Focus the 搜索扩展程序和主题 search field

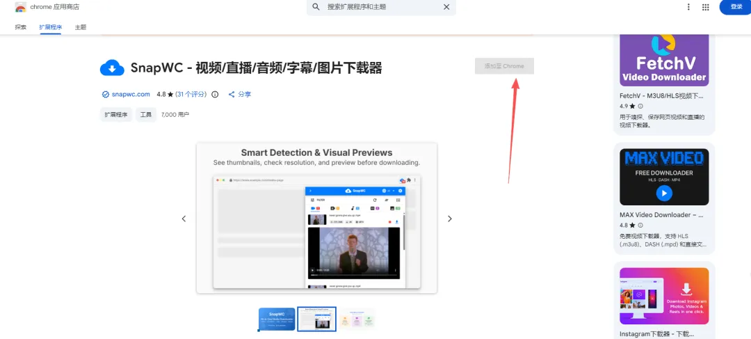pyautogui.click(x=381, y=7)
